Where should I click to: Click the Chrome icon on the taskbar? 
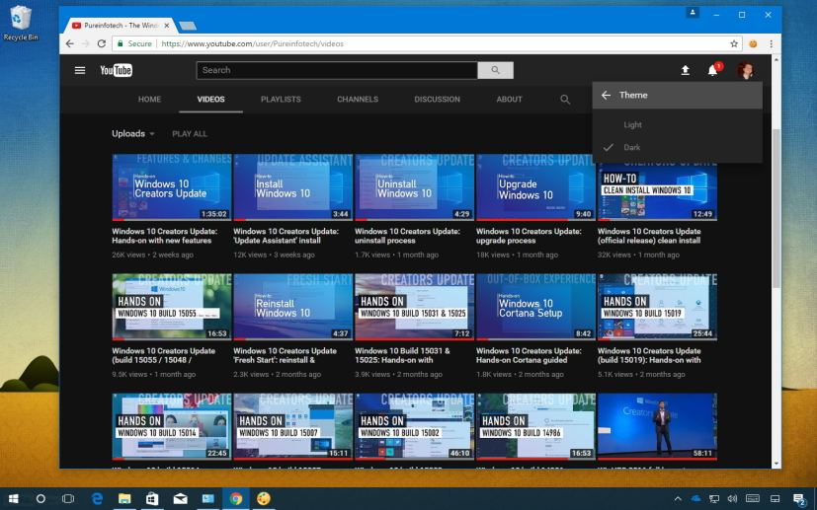click(x=236, y=498)
